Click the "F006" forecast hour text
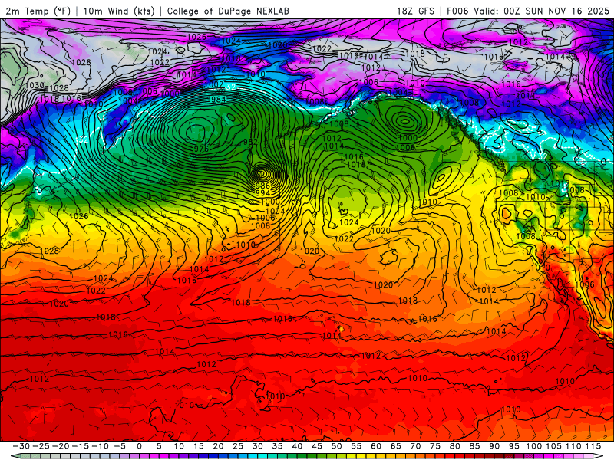The image size is (614, 460). [x=457, y=11]
